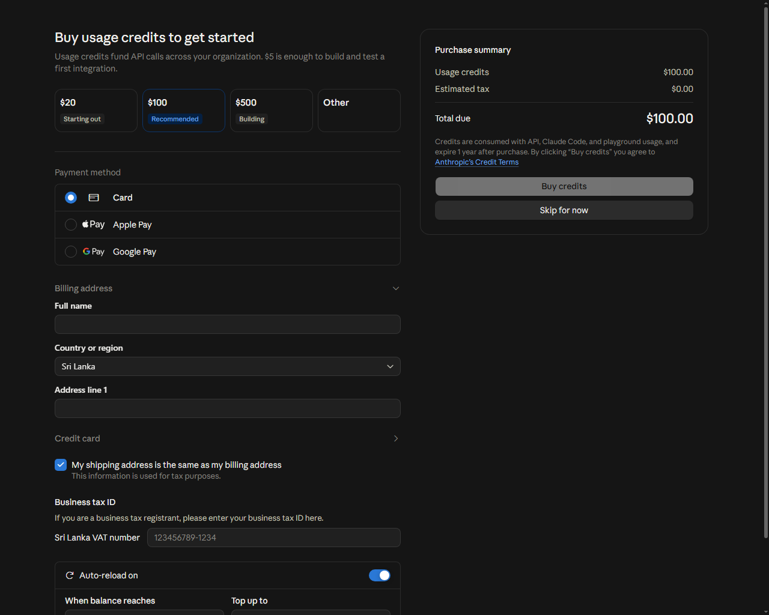
Task: Click the Auto-reload circular arrow icon
Action: [70, 575]
